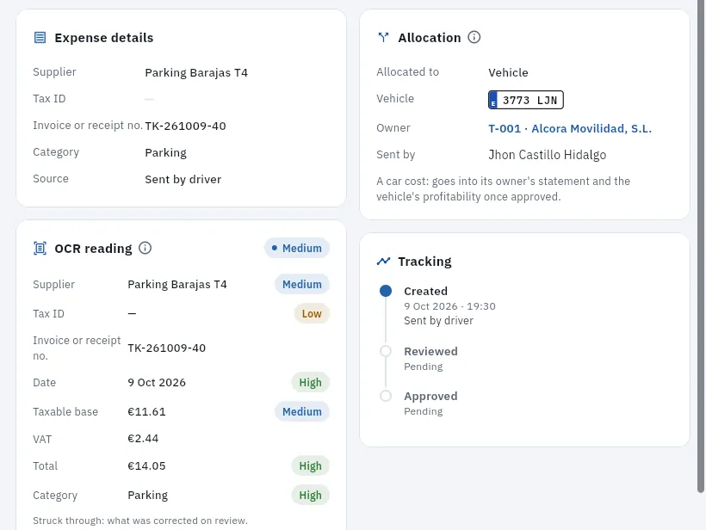Select the car cost explanation note
This screenshot has width=706, height=530.
tap(504, 189)
